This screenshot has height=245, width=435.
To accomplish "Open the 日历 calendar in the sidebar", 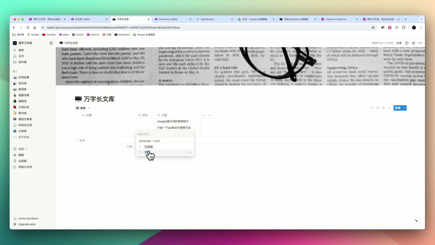I will (x=21, y=149).
